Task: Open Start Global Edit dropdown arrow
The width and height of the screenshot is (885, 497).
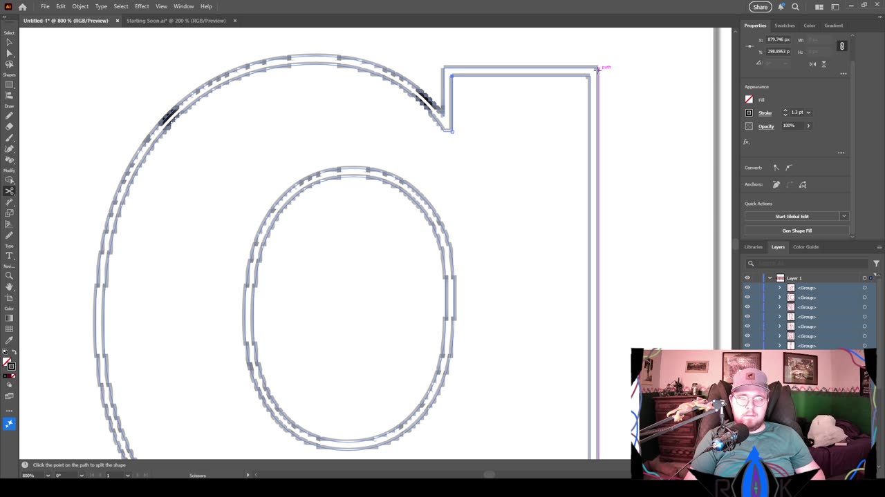Action: pyautogui.click(x=844, y=216)
